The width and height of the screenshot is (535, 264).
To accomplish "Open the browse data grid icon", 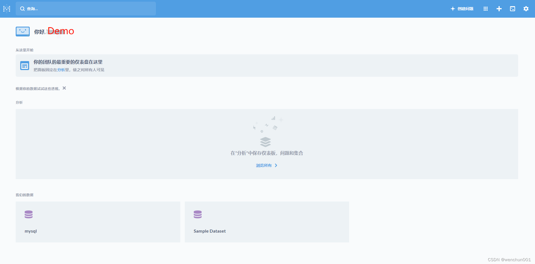I will [486, 9].
